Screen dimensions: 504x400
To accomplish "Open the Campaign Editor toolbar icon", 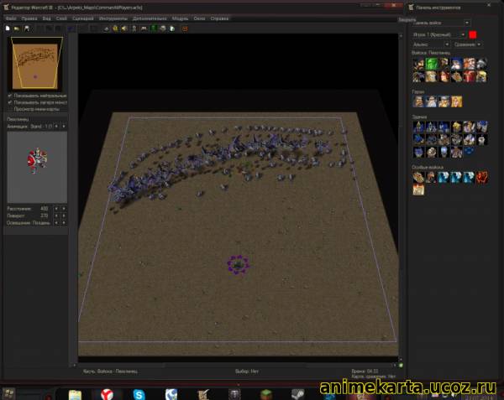I will [144, 29].
